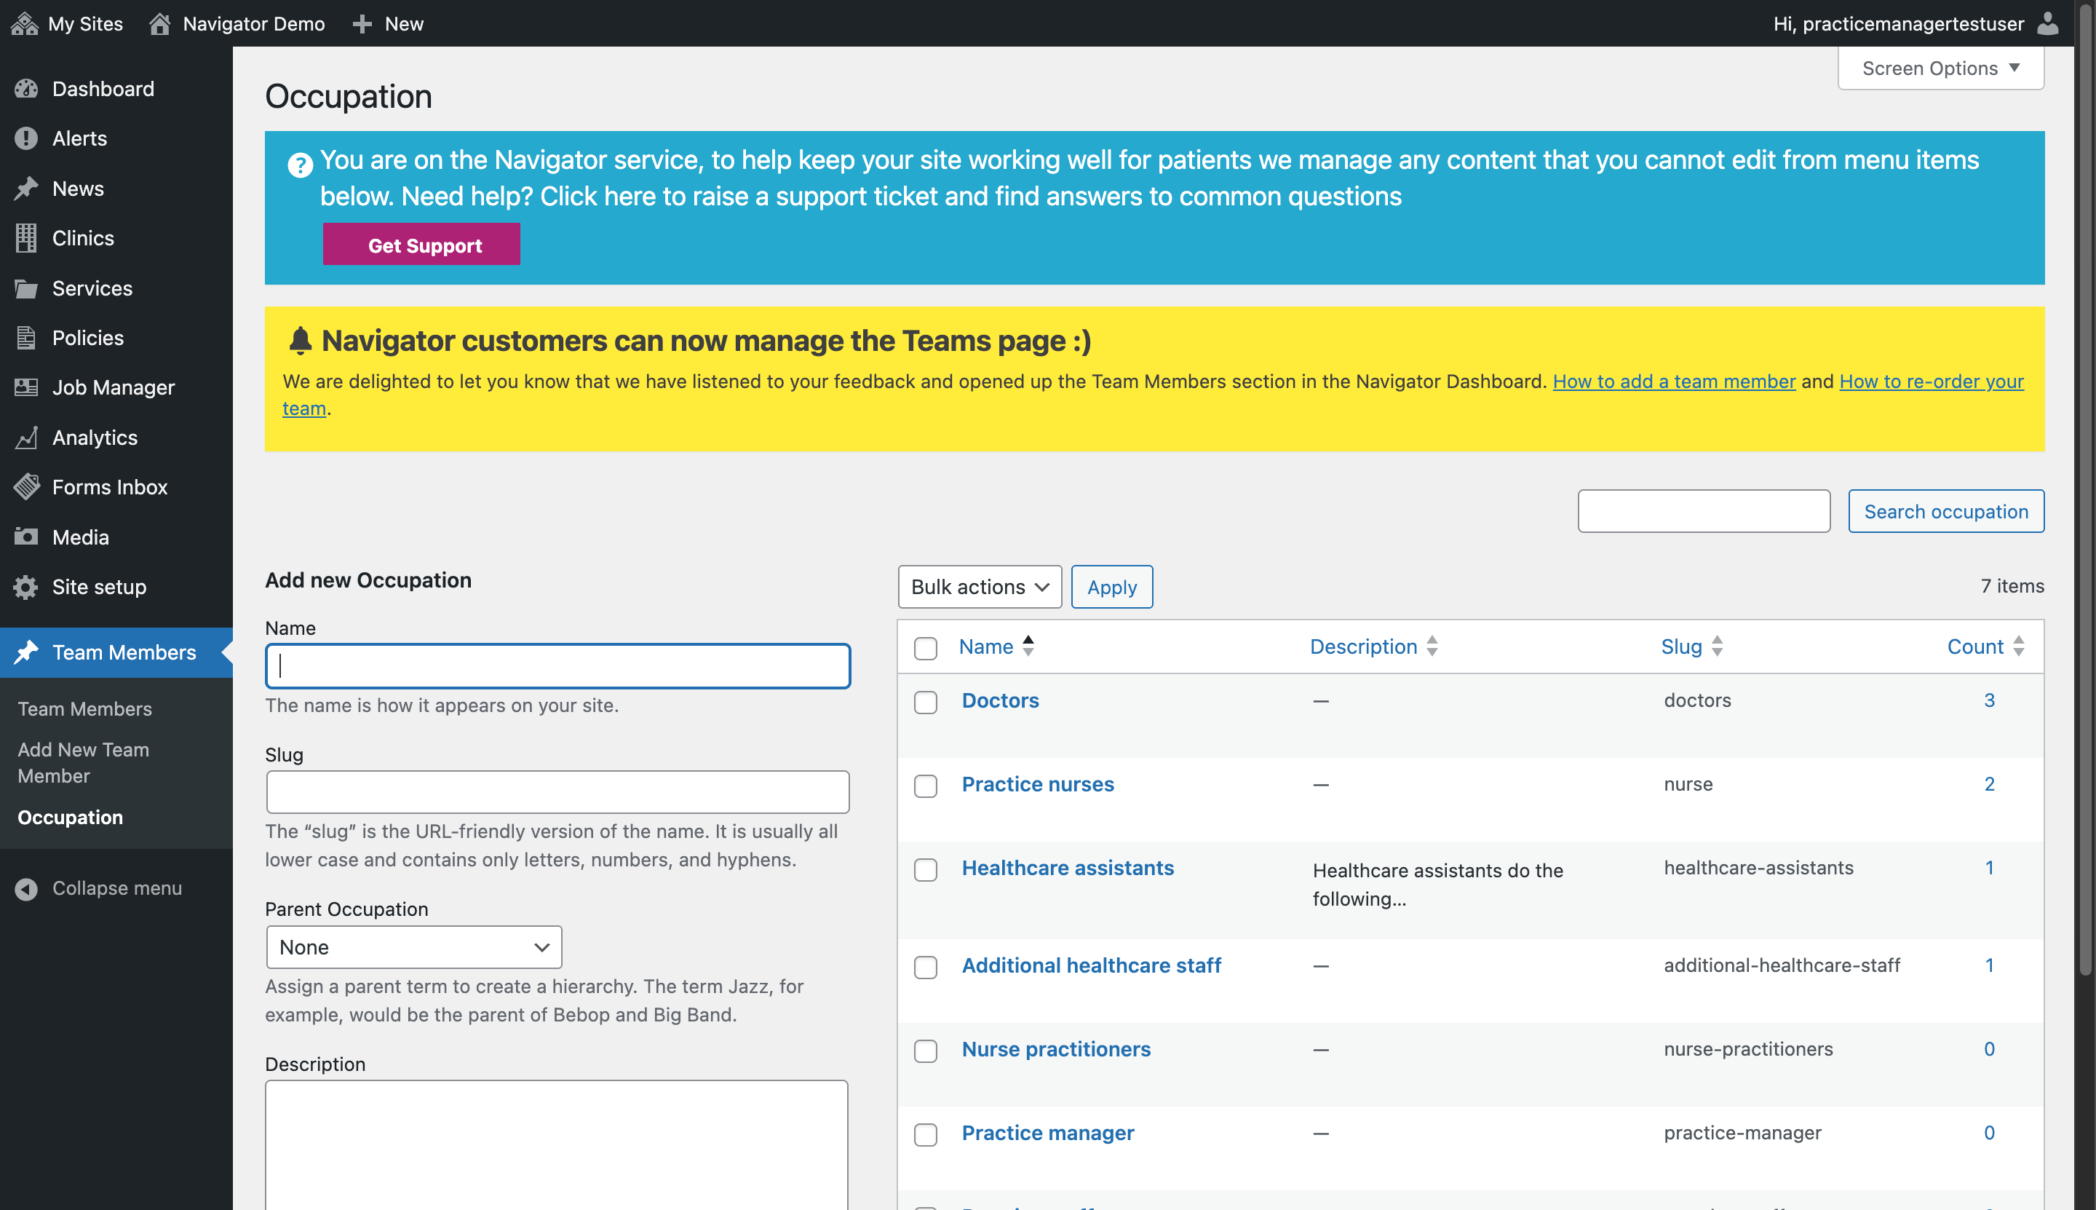
Task: Click the Policies document icon
Action: 27,339
